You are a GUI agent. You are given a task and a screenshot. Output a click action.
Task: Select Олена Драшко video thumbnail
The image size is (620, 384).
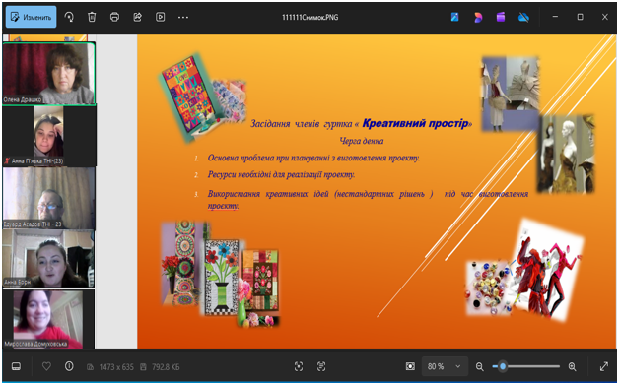coord(48,74)
